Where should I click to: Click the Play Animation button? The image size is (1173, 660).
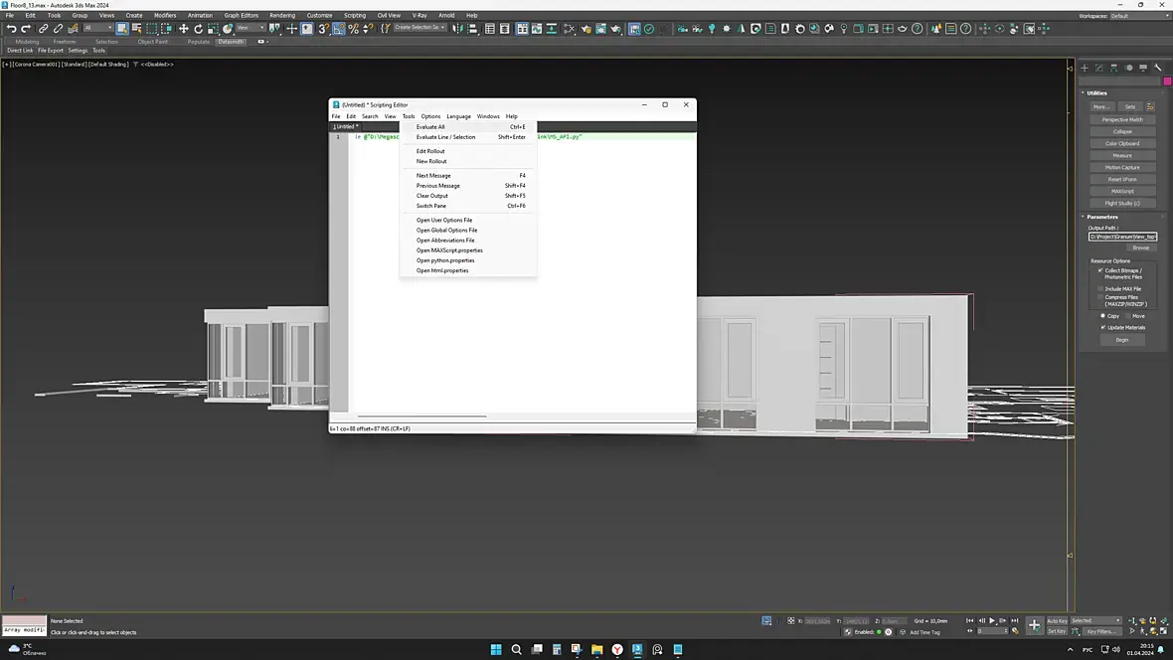(x=992, y=620)
